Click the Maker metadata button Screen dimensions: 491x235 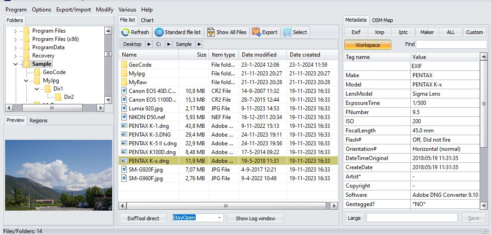[x=427, y=32]
